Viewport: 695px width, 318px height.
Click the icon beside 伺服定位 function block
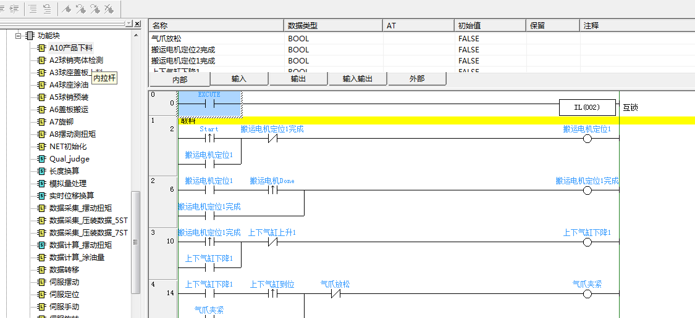point(41,295)
